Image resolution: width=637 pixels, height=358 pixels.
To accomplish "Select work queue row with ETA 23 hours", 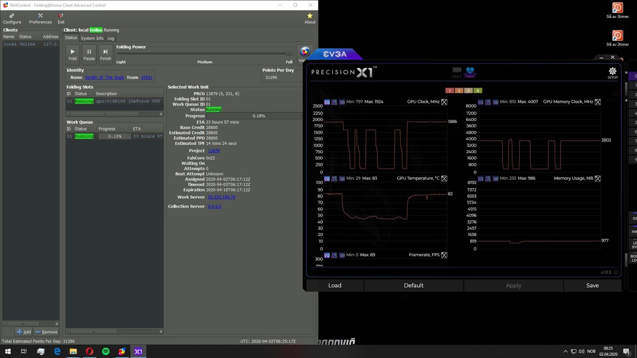I will (114, 136).
